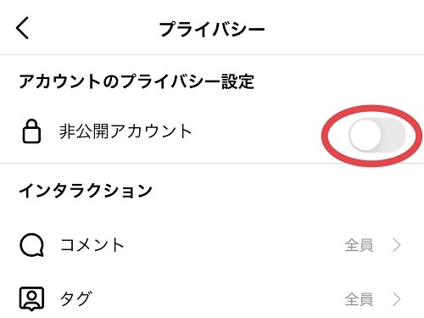Open the コメント menu item
Viewport: 424px width, 318px height.
pos(212,245)
